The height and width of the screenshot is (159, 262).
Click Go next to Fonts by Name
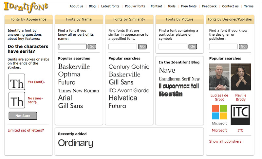pyautogui.click(x=92, y=46)
